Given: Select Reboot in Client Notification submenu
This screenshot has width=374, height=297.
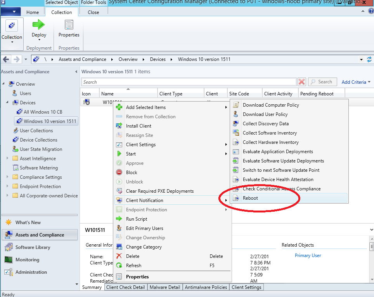Looking at the screenshot, I should click(289, 198).
